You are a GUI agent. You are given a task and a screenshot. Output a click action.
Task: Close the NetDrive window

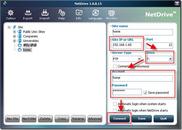tap(177, 3)
